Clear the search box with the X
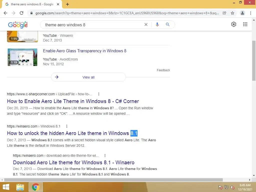The height and width of the screenshot is (192, 256). pos(146,24)
